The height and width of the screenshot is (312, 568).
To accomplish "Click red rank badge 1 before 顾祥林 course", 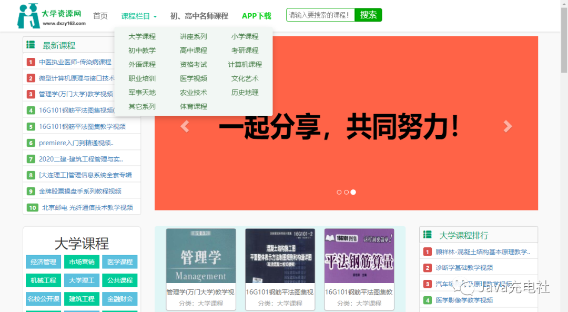I will point(428,251).
